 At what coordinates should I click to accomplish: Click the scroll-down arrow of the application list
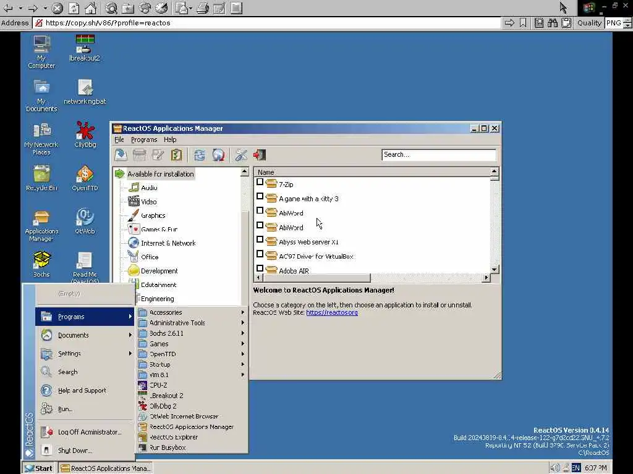[x=495, y=269]
